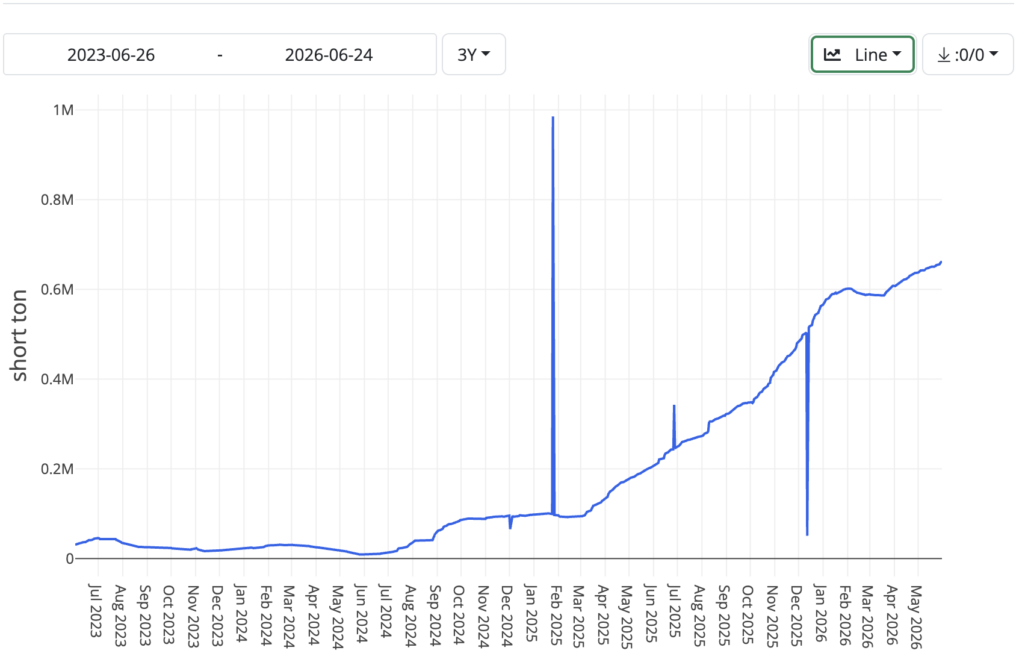1022x671 pixels.
Task: Click the 0.2M y-axis label
Action: pyautogui.click(x=57, y=469)
